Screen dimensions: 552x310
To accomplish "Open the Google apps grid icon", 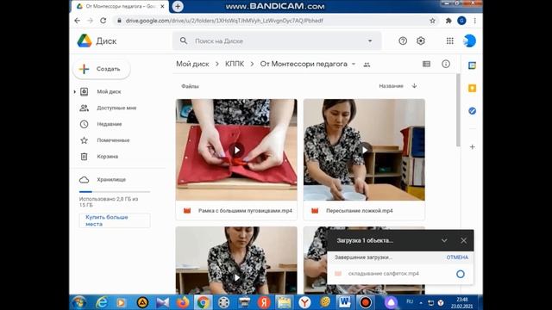I will pyautogui.click(x=450, y=41).
